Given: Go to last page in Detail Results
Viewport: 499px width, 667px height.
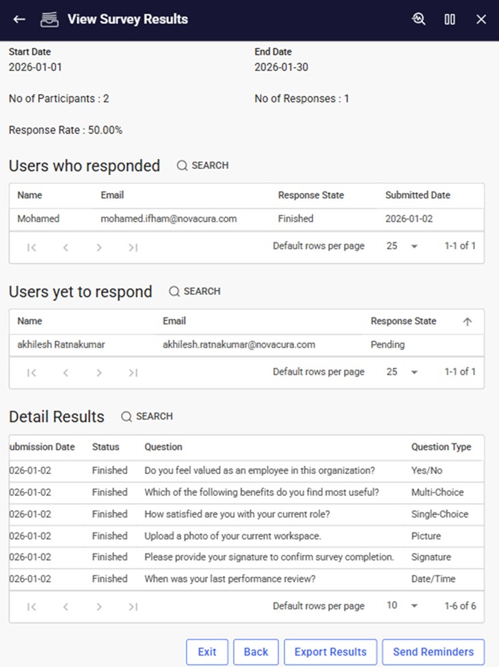Looking at the screenshot, I should pyautogui.click(x=133, y=606).
